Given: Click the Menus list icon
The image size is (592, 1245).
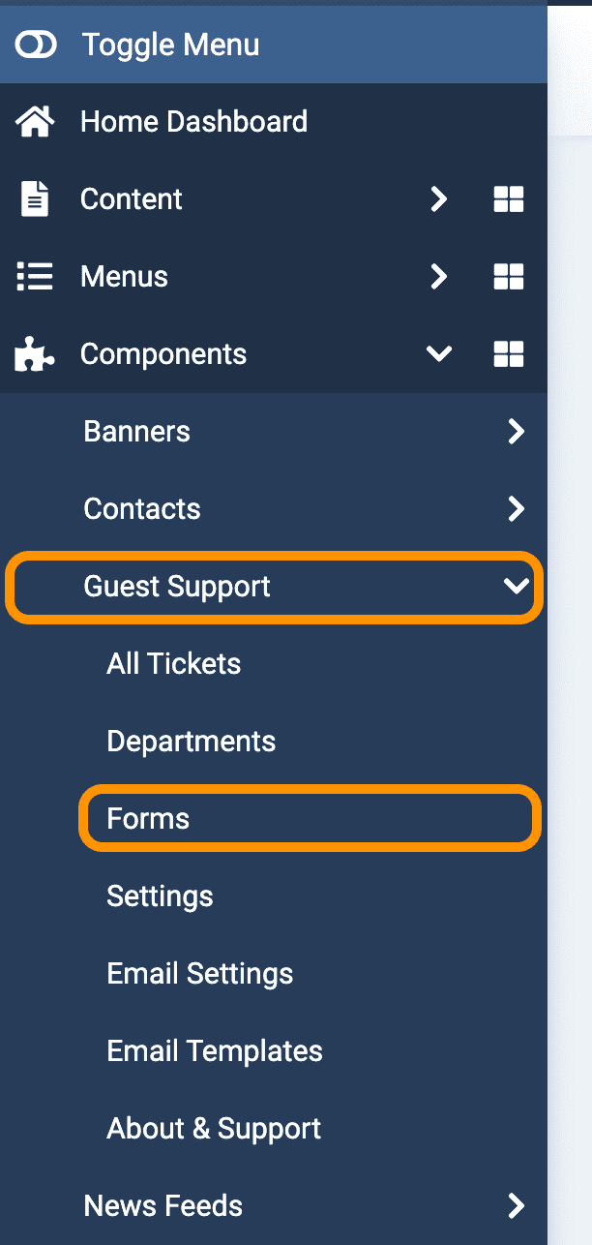Looking at the screenshot, I should (36, 277).
